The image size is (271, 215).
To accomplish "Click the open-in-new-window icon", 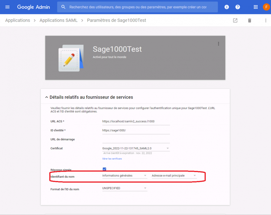I will [x=235, y=21].
